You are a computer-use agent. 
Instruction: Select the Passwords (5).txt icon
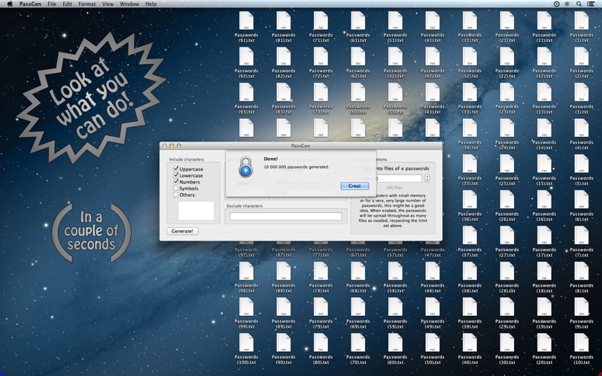pyautogui.click(x=581, y=164)
